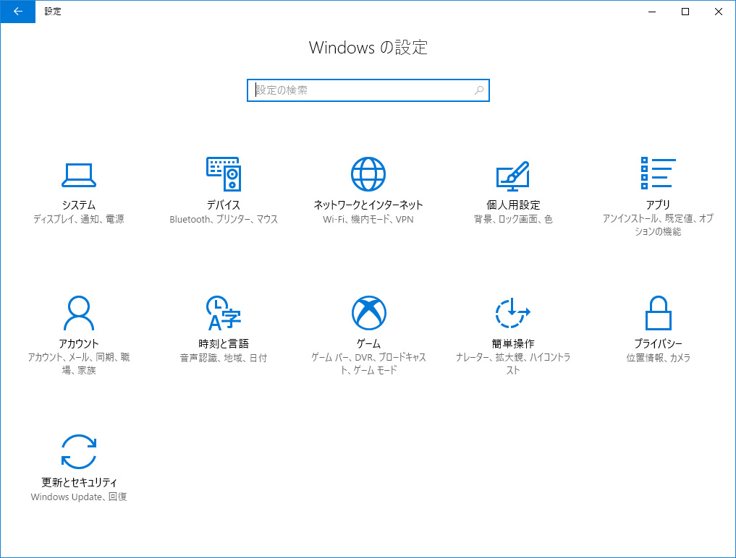Open the 更新とセキュリティ label

(x=79, y=483)
